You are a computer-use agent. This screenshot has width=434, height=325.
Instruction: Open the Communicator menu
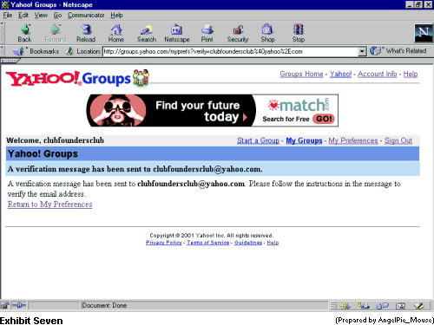pos(86,15)
